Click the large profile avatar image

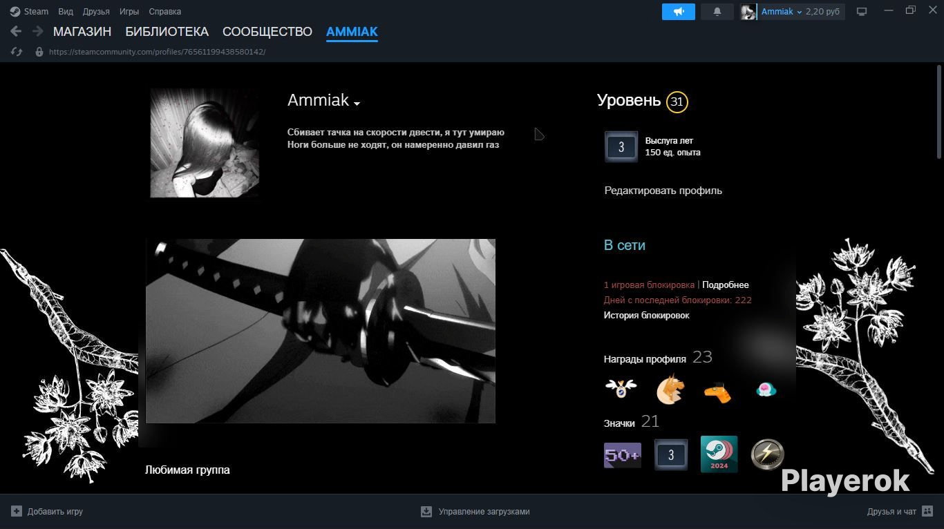[x=205, y=143]
